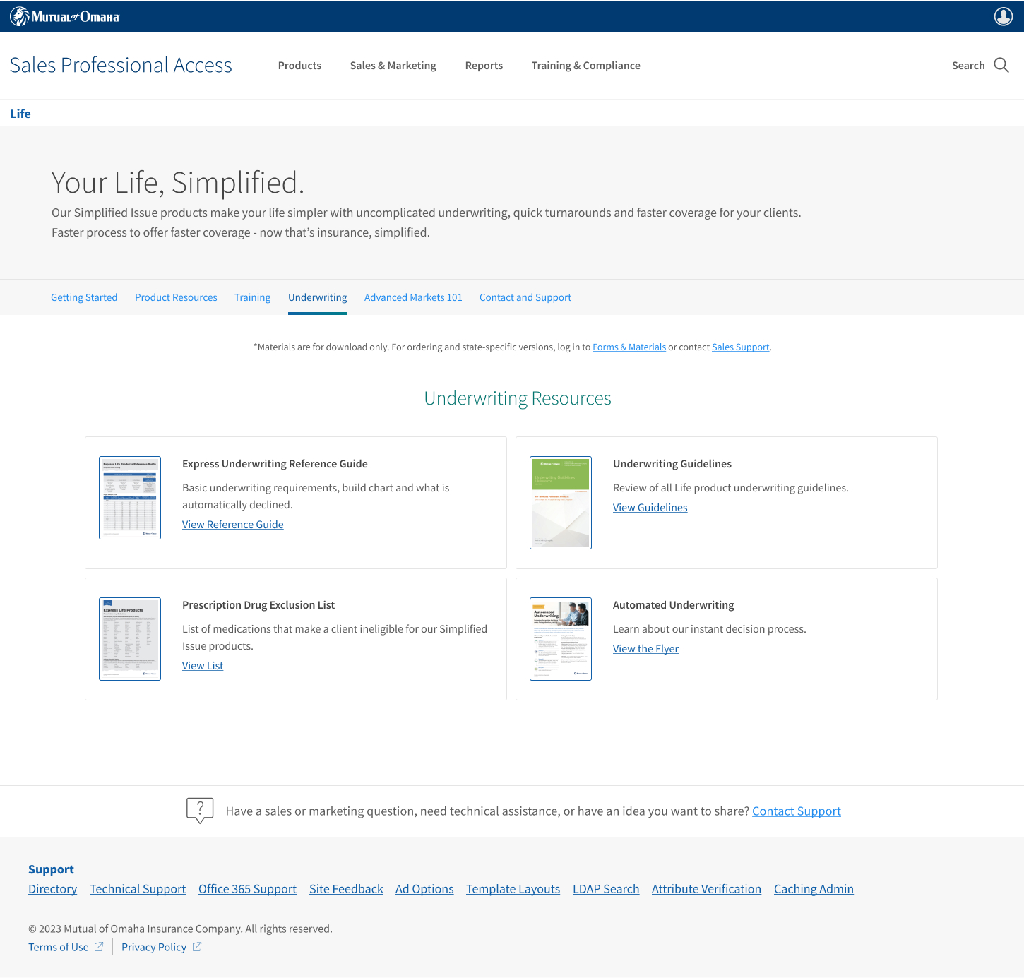The width and height of the screenshot is (1024, 978).
Task: Click the Search magnifying glass icon
Action: tap(1001, 65)
